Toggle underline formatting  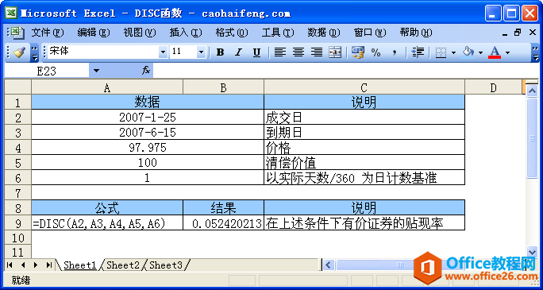(256, 52)
